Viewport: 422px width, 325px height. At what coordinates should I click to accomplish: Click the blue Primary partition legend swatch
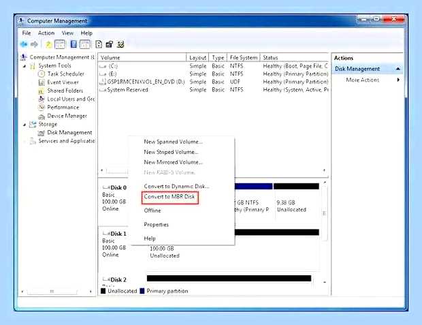pos(142,291)
